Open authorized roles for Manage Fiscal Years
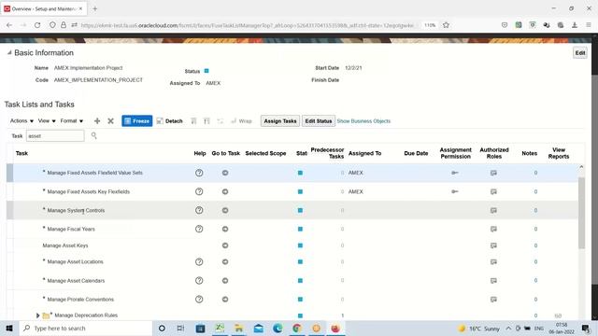598x336 pixels. point(493,229)
